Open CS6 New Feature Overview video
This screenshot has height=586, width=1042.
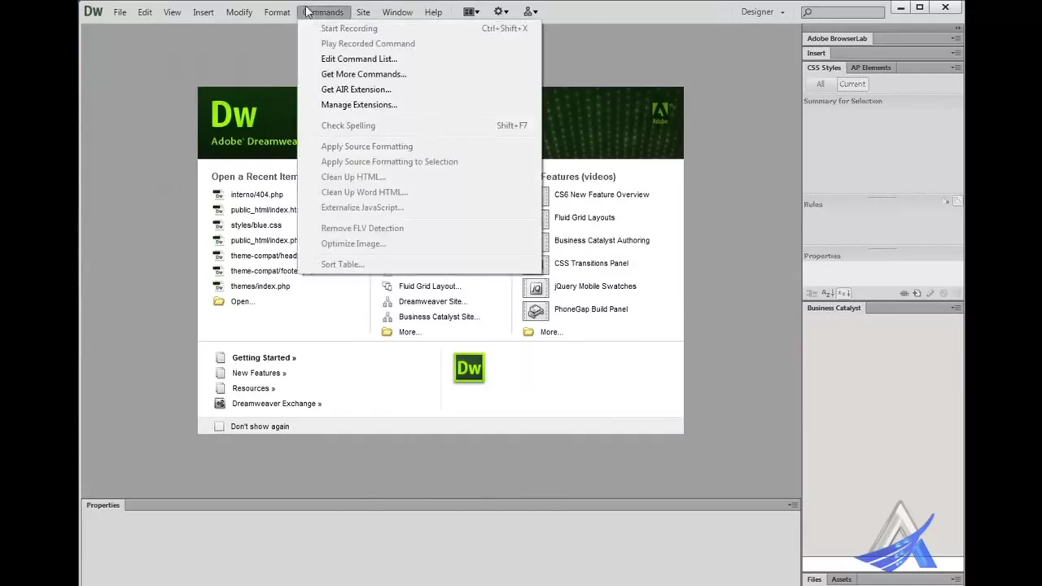(x=602, y=195)
